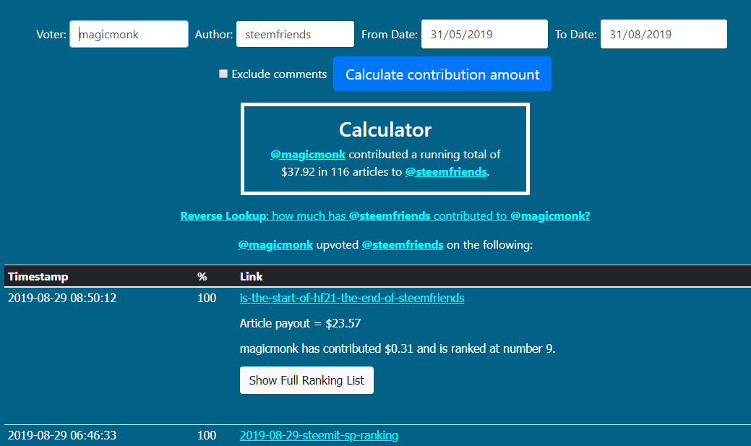Open @magicmonk link above upvote table
The width and height of the screenshot is (751, 446).
[x=275, y=245]
